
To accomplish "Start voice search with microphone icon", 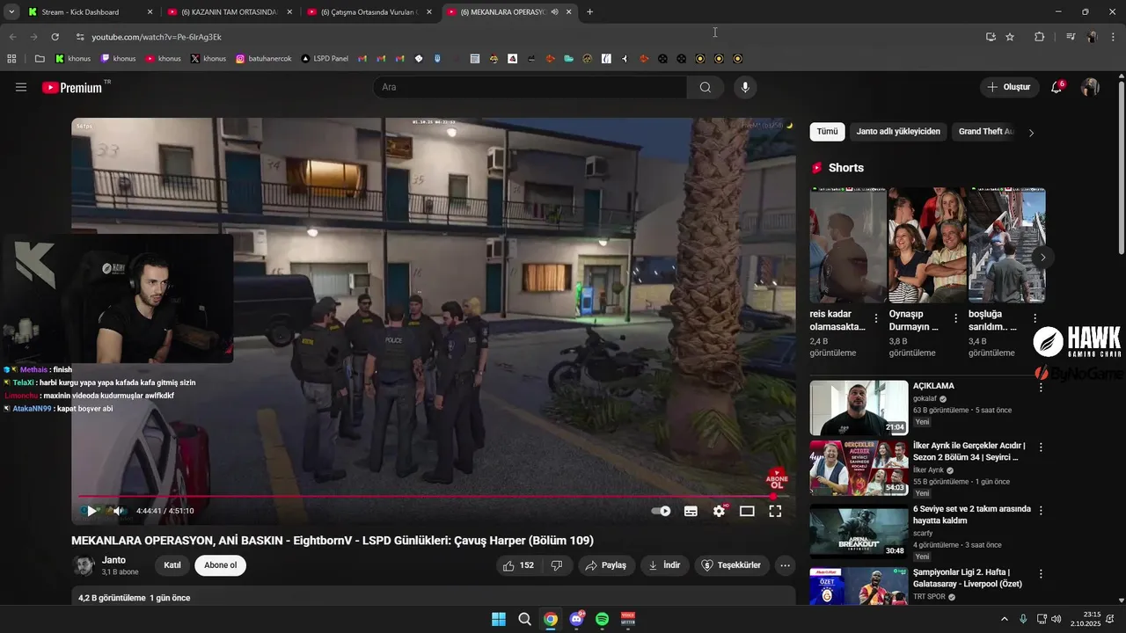I will coord(745,87).
